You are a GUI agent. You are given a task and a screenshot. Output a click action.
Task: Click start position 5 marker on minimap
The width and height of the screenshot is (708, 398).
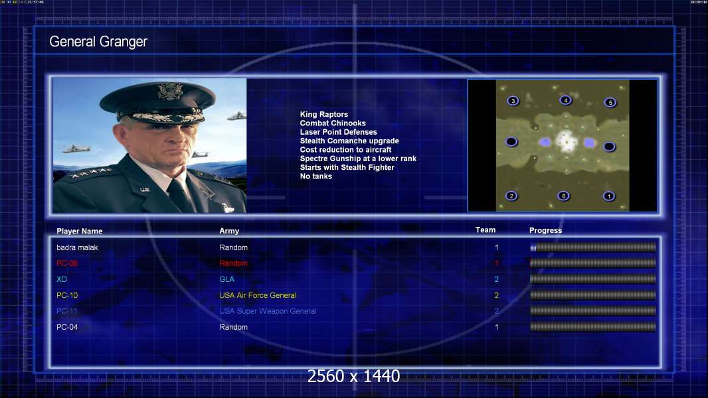click(x=610, y=102)
